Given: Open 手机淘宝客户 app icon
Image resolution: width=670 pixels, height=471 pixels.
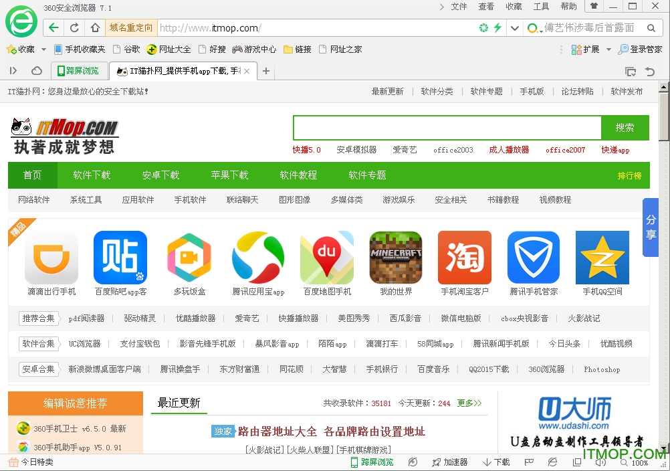Looking at the screenshot, I should tap(465, 258).
